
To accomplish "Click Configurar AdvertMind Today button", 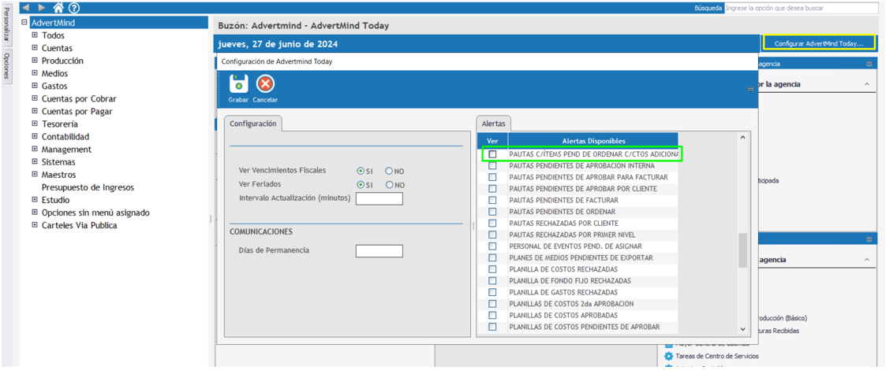I will click(819, 43).
